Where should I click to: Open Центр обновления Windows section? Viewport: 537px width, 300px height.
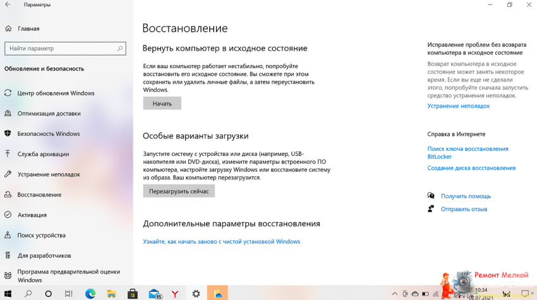click(56, 93)
